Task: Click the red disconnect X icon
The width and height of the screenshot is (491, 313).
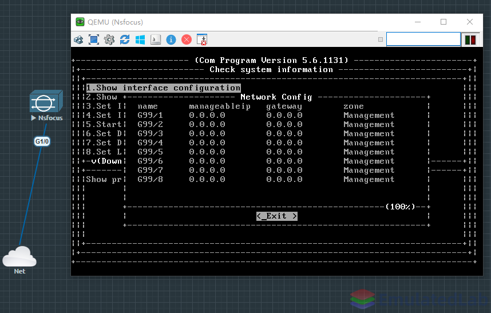Action: [x=187, y=39]
